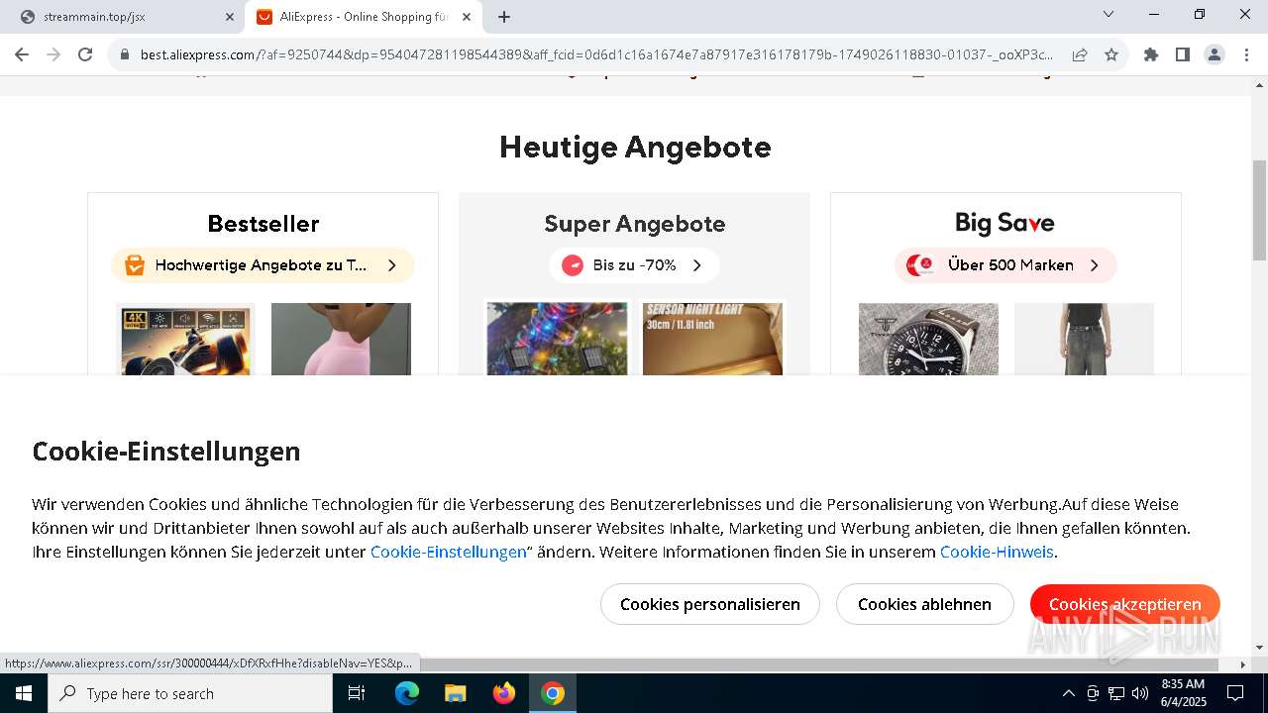Viewport: 1268px width, 713px height.
Task: Open the baggy jeans product thumbnail
Action: [x=1084, y=340]
